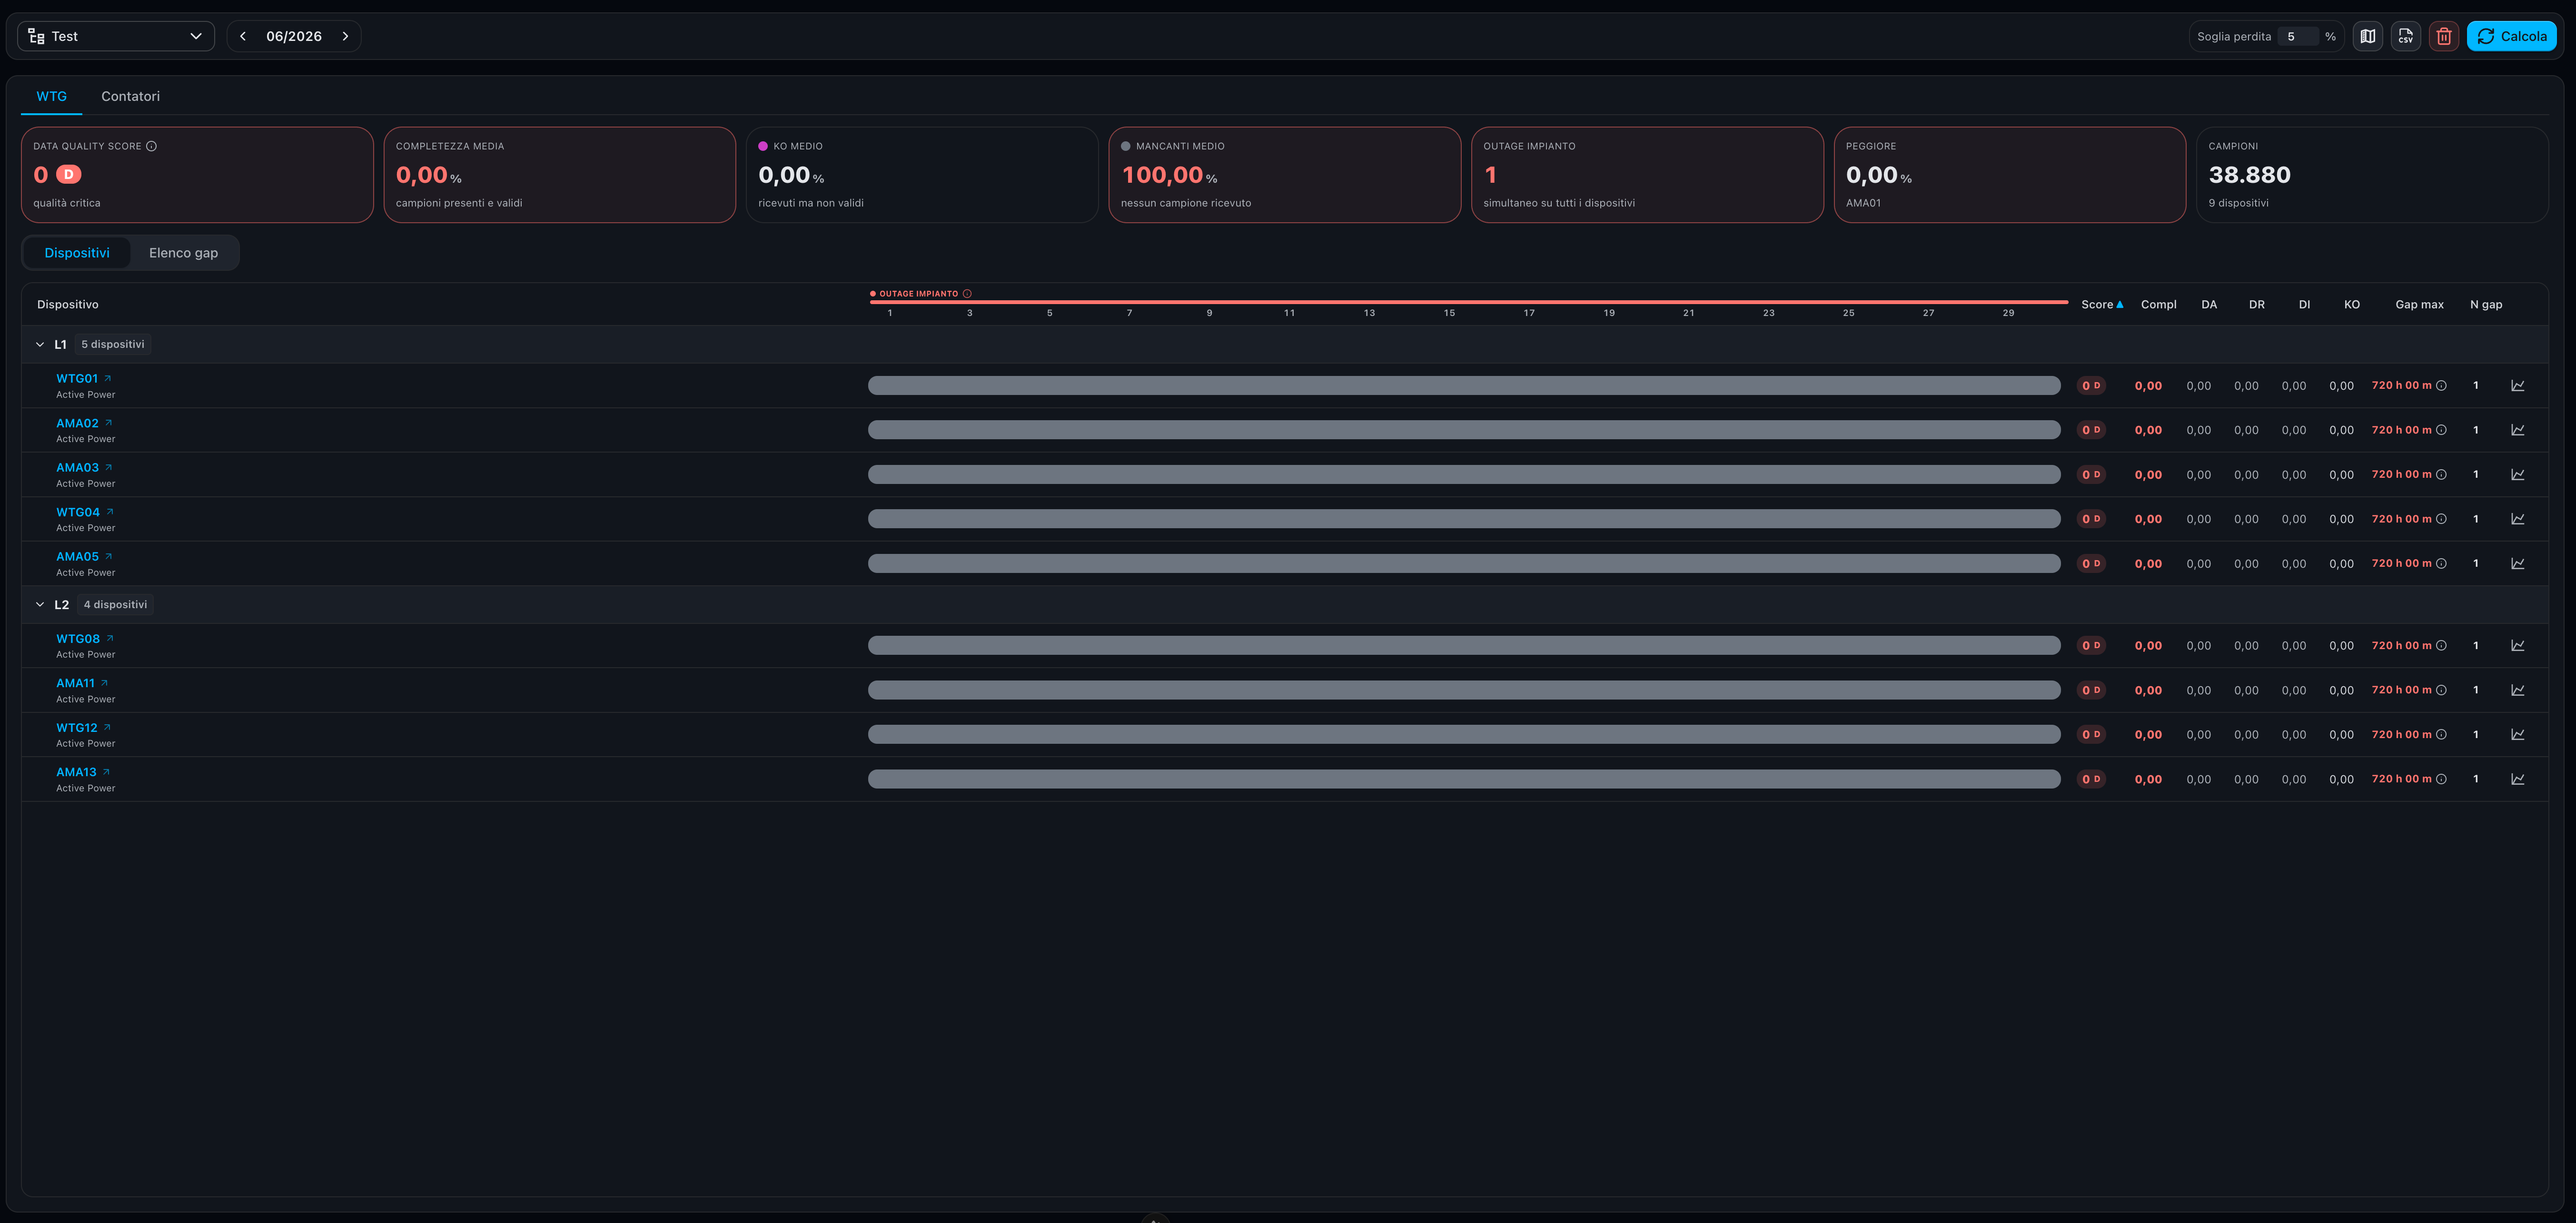Sort by the Gap max column header
The image size is (2576, 1223).
(x=2419, y=305)
